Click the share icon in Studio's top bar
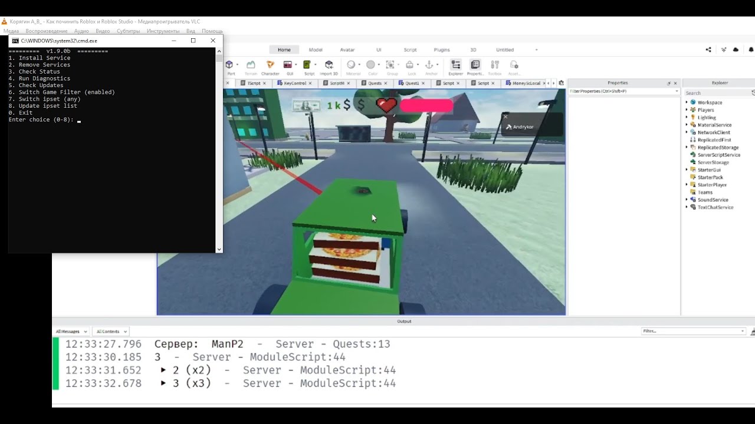The height and width of the screenshot is (424, 755). [708, 50]
